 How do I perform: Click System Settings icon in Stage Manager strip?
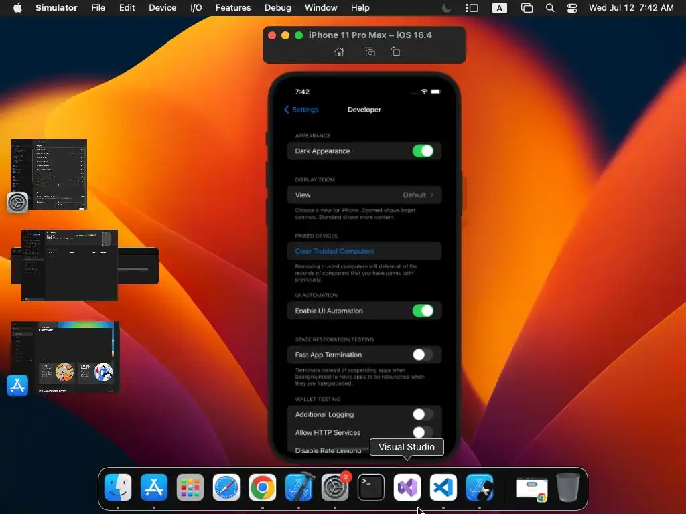click(17, 203)
